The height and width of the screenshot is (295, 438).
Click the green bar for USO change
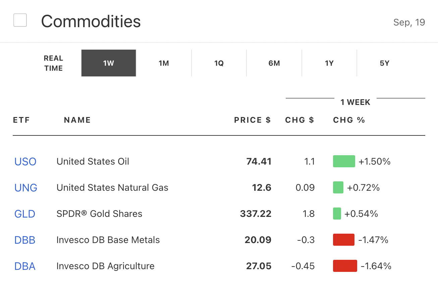pyautogui.click(x=344, y=161)
